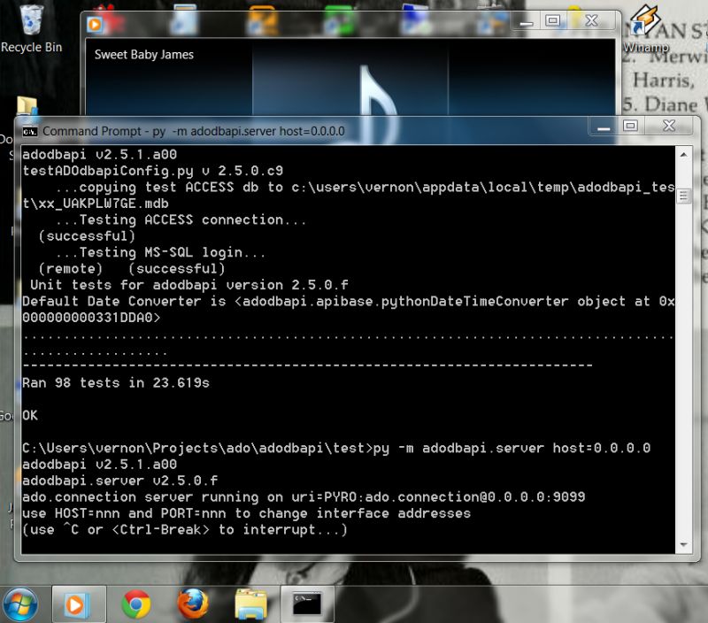The image size is (708, 623).
Task: Select the Sweet Baby James title text
Action: tap(142, 54)
